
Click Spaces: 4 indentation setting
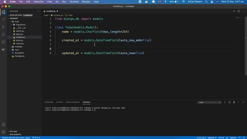point(212,137)
